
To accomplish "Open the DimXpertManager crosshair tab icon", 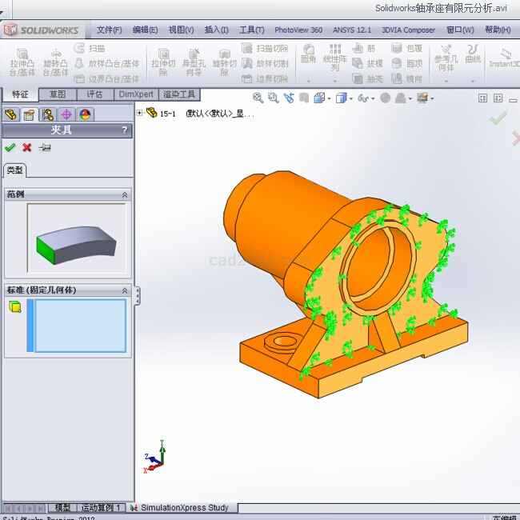I will click(x=66, y=114).
